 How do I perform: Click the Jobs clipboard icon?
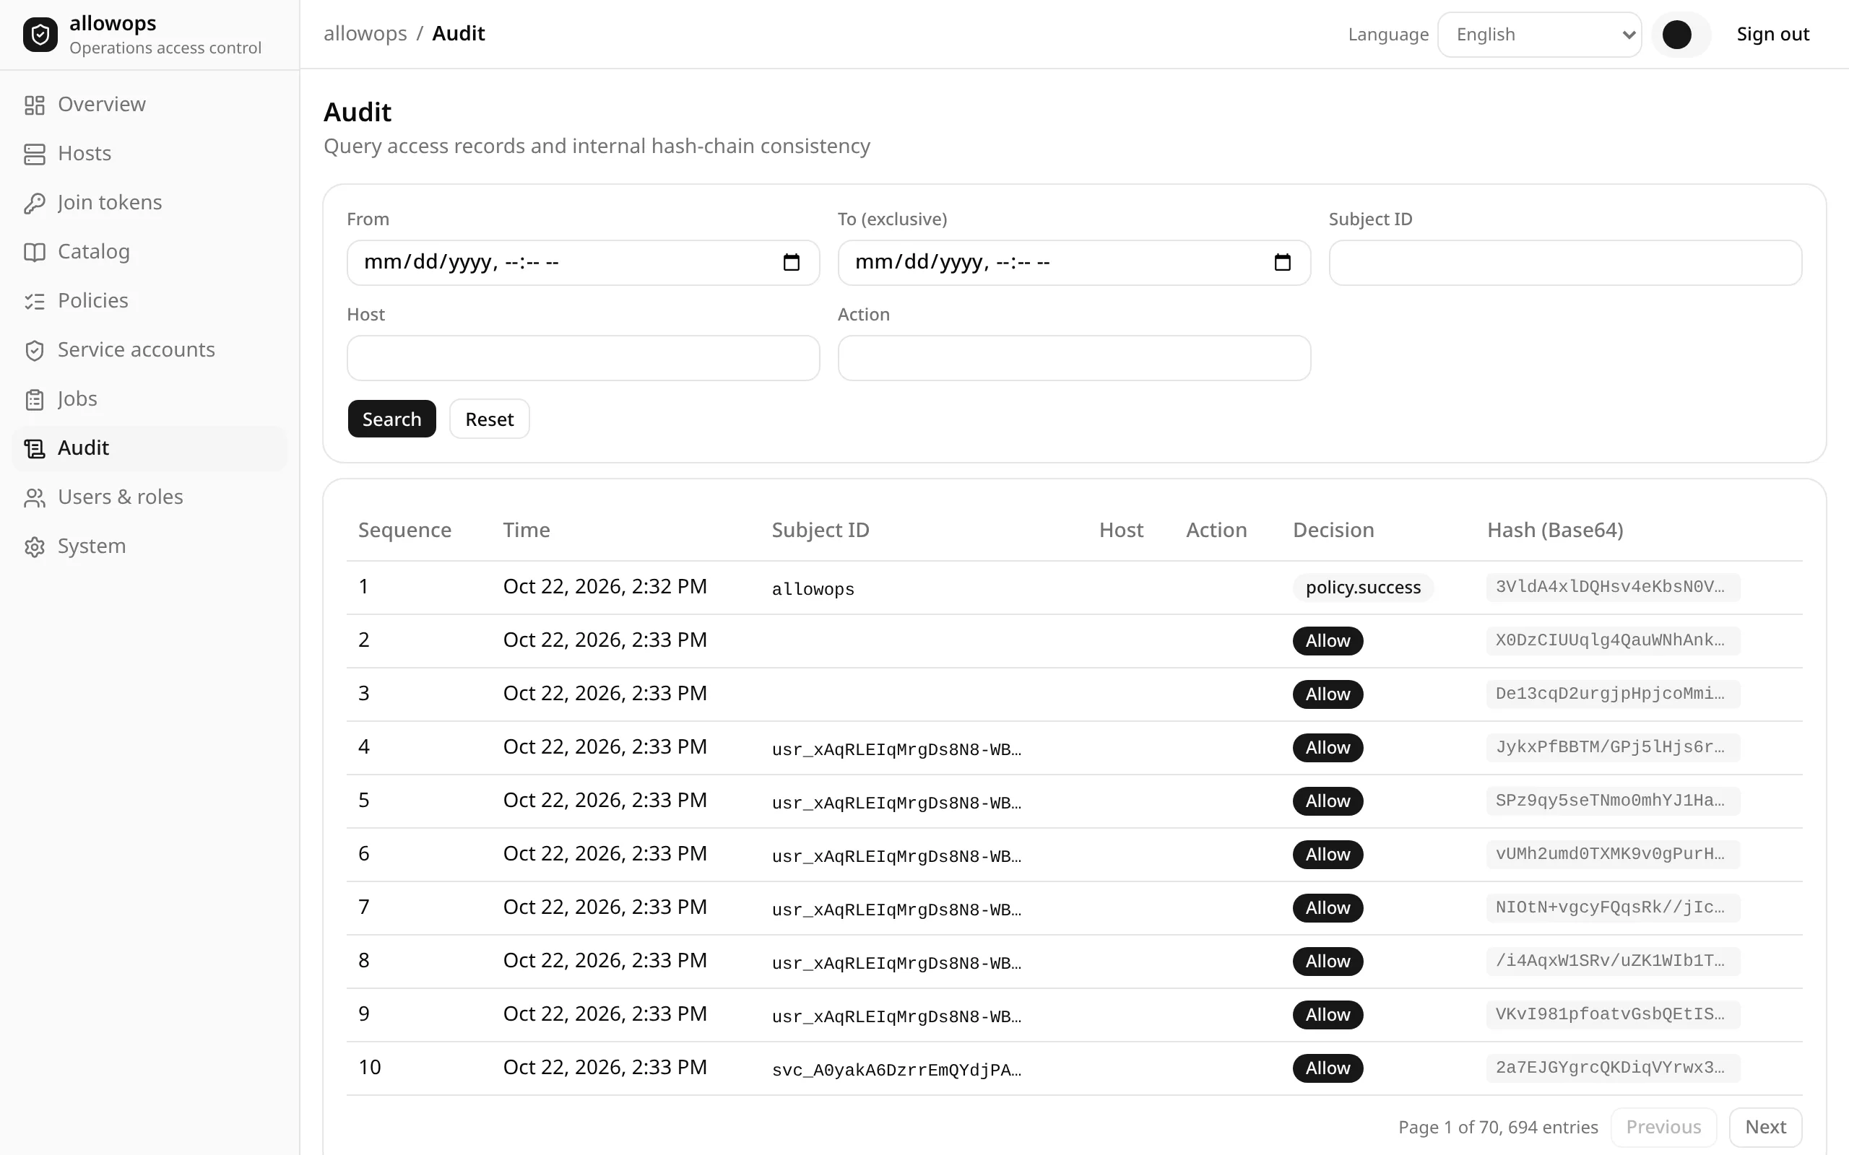coord(35,398)
